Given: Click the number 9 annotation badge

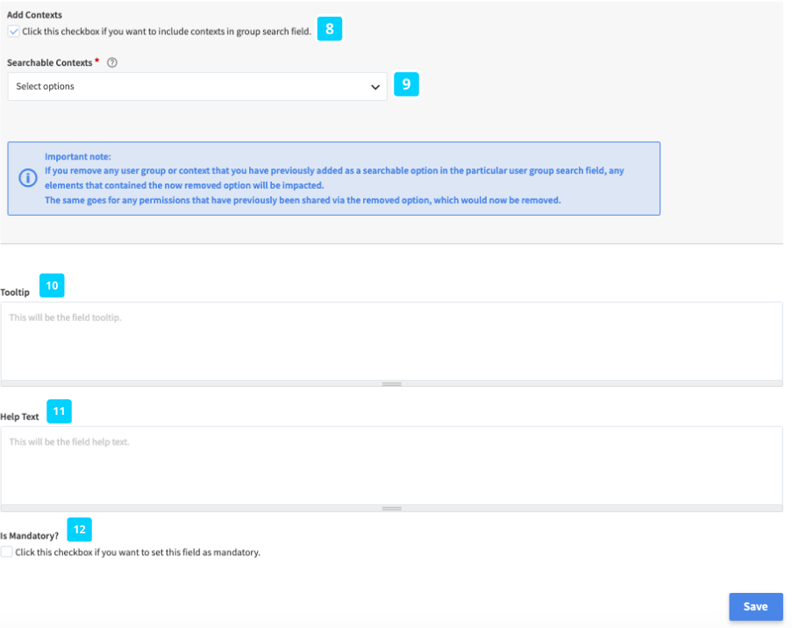Looking at the screenshot, I should click(405, 85).
